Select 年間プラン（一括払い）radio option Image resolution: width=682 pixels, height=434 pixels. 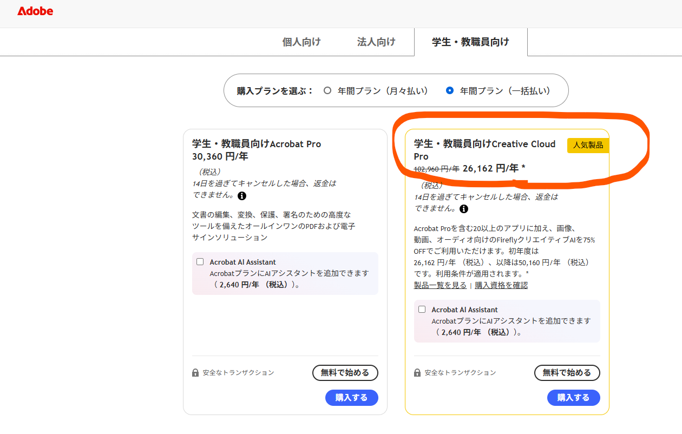[449, 90]
